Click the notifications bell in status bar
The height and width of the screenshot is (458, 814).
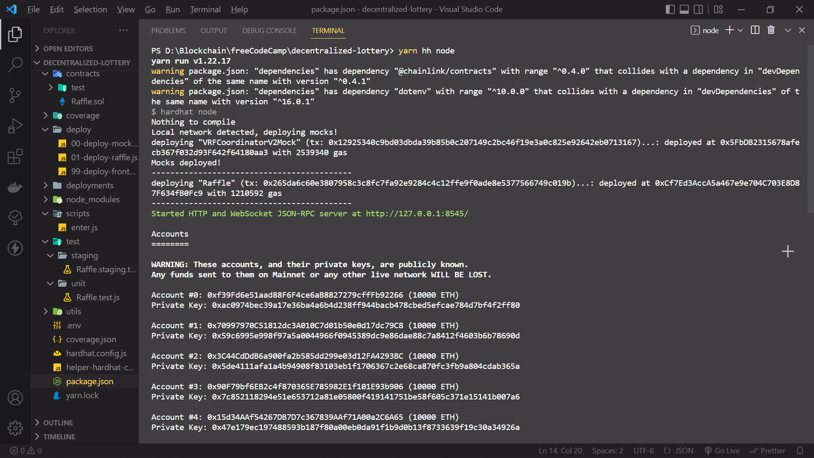800,451
